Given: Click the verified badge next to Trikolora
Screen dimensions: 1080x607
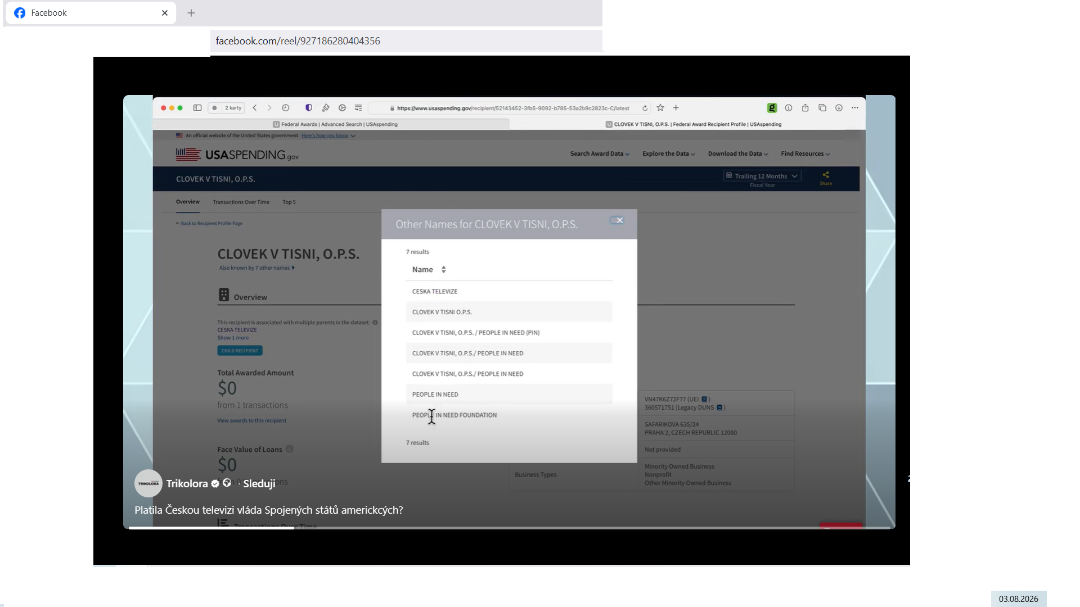Looking at the screenshot, I should (x=215, y=483).
